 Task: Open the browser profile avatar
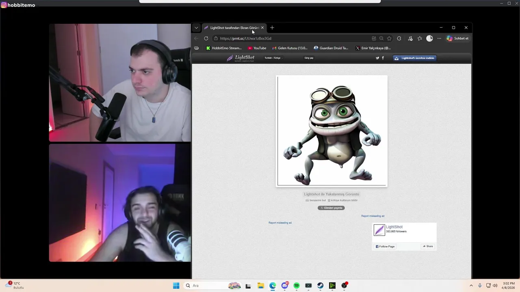tap(429, 39)
